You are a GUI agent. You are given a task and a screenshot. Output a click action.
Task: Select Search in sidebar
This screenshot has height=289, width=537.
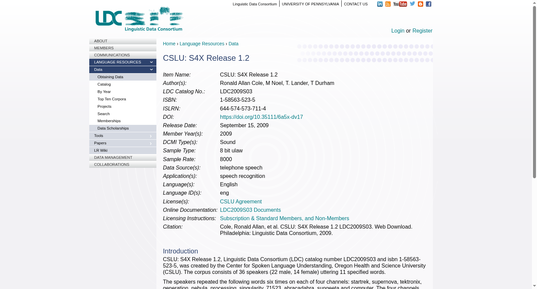(x=123, y=114)
